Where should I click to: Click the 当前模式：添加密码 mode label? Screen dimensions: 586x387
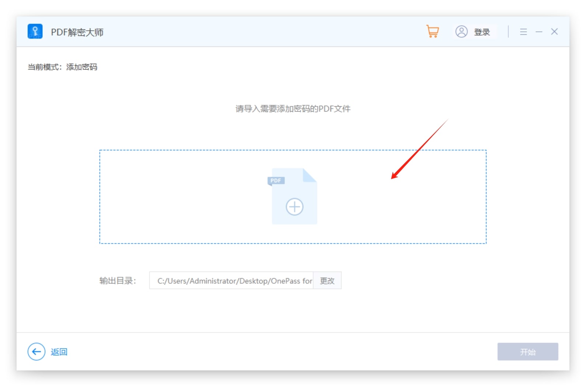point(62,67)
